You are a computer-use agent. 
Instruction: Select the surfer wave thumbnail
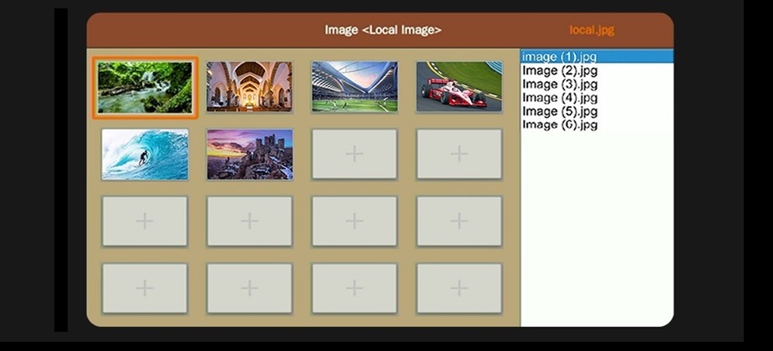pos(145,155)
